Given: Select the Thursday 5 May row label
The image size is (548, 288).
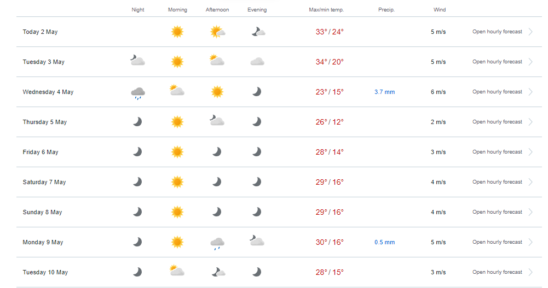Looking at the screenshot, I should 45,122.
